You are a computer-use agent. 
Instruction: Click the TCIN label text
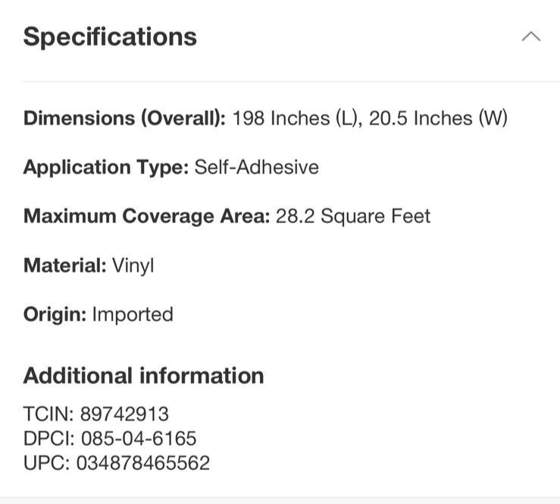[x=48, y=414]
